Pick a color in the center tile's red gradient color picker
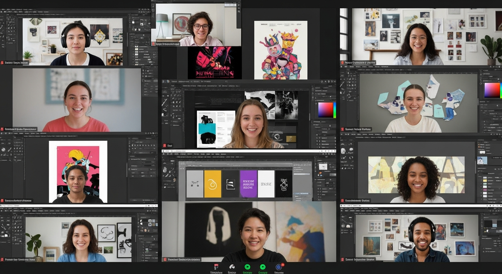Screen dimensions: 502x274 324,110
